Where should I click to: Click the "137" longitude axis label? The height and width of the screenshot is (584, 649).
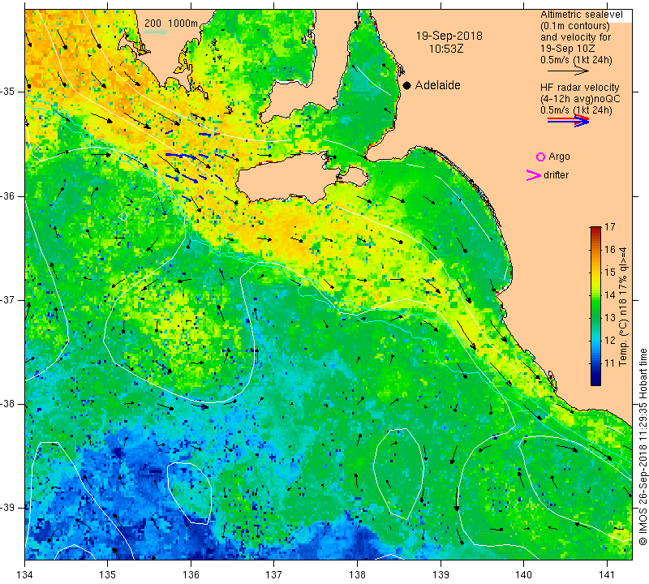coord(274,575)
